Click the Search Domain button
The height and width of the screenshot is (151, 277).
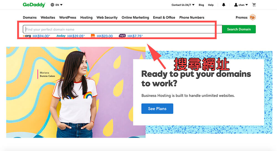click(239, 29)
